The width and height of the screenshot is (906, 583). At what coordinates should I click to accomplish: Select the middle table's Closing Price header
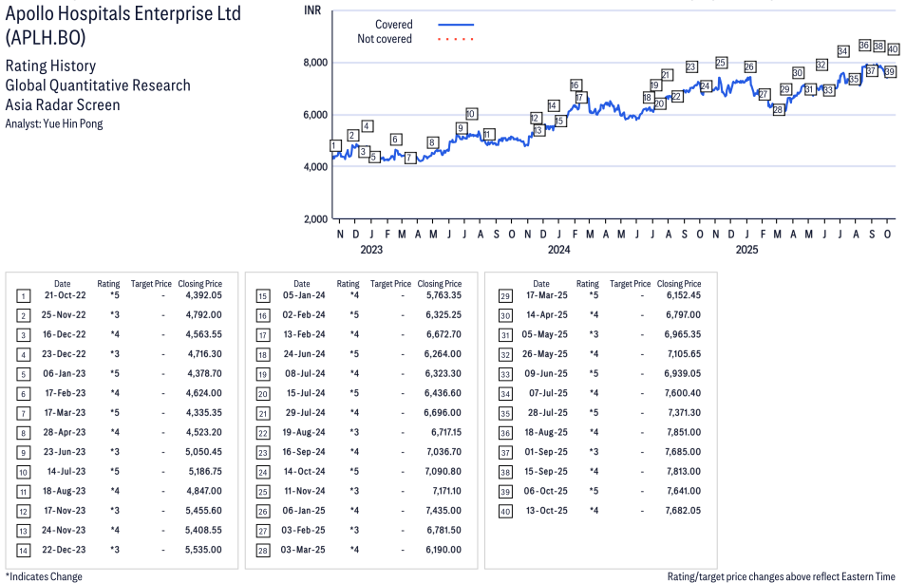[439, 283]
